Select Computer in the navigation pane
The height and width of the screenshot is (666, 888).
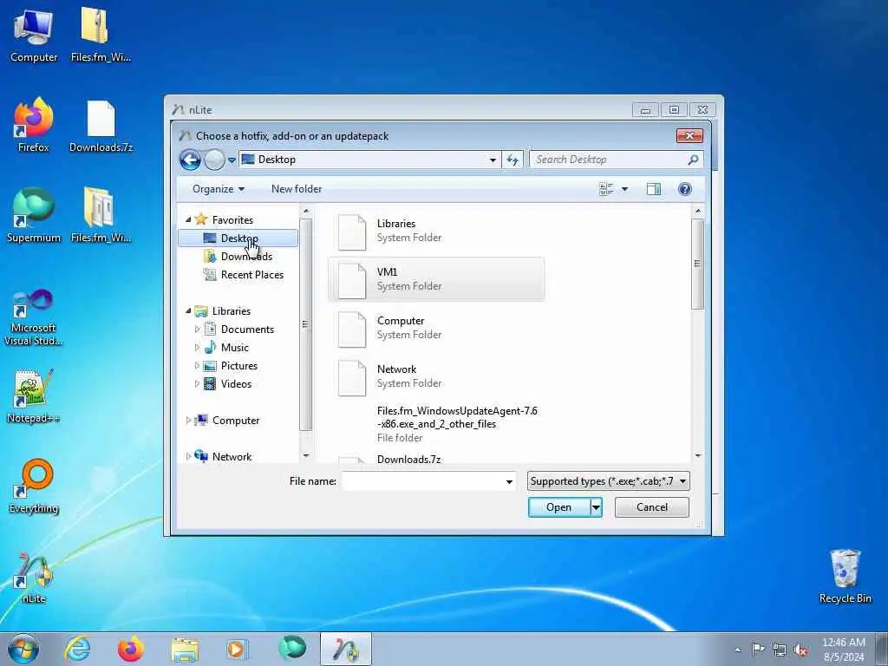pos(227,421)
